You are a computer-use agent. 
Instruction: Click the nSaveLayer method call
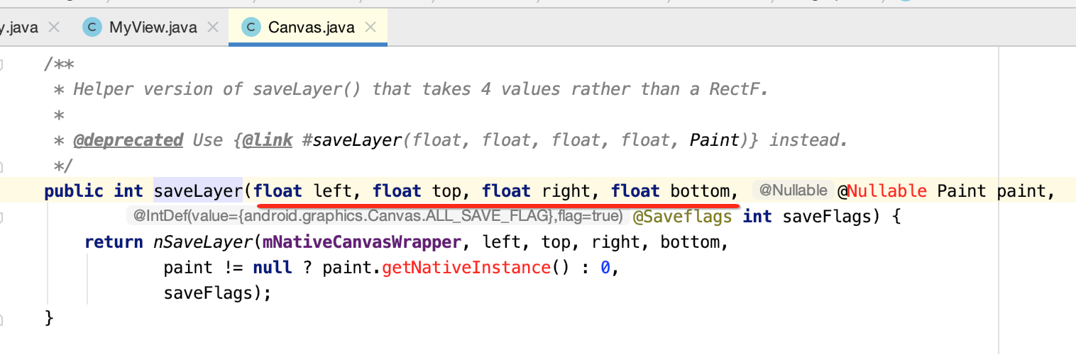click(202, 241)
